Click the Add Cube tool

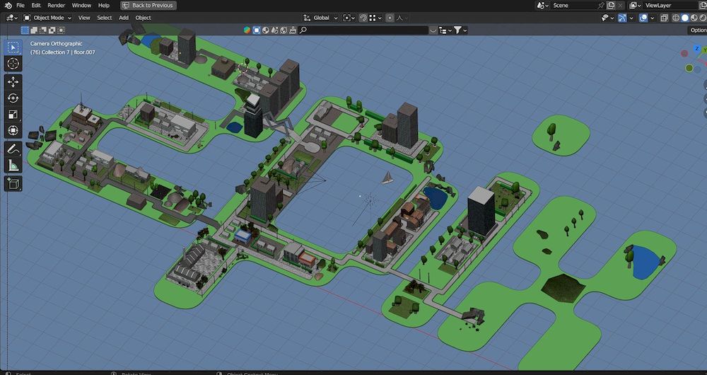13,184
